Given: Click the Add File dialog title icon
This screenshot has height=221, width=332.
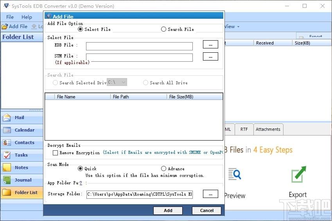Looking at the screenshot, I should (x=49, y=16).
